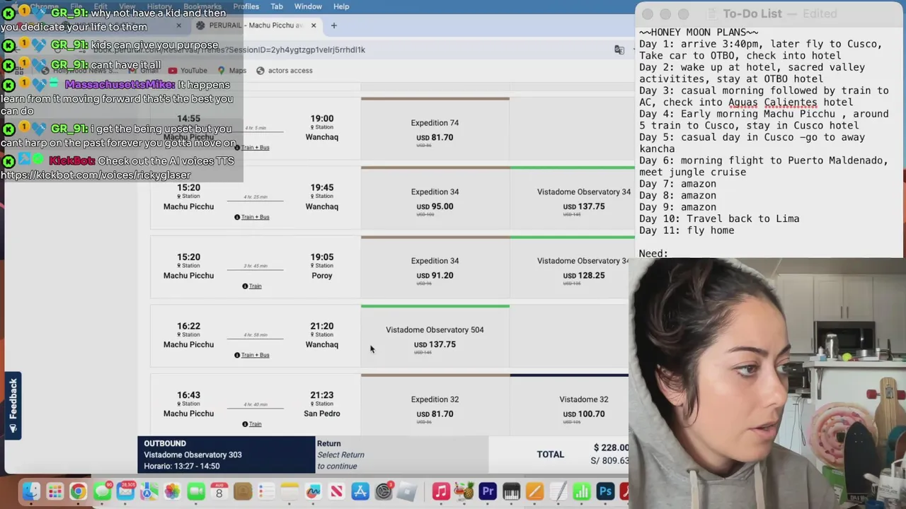Click info icon on the 16:22 Train + Bus
Viewport: 906px width, 509px height.
tap(237, 355)
